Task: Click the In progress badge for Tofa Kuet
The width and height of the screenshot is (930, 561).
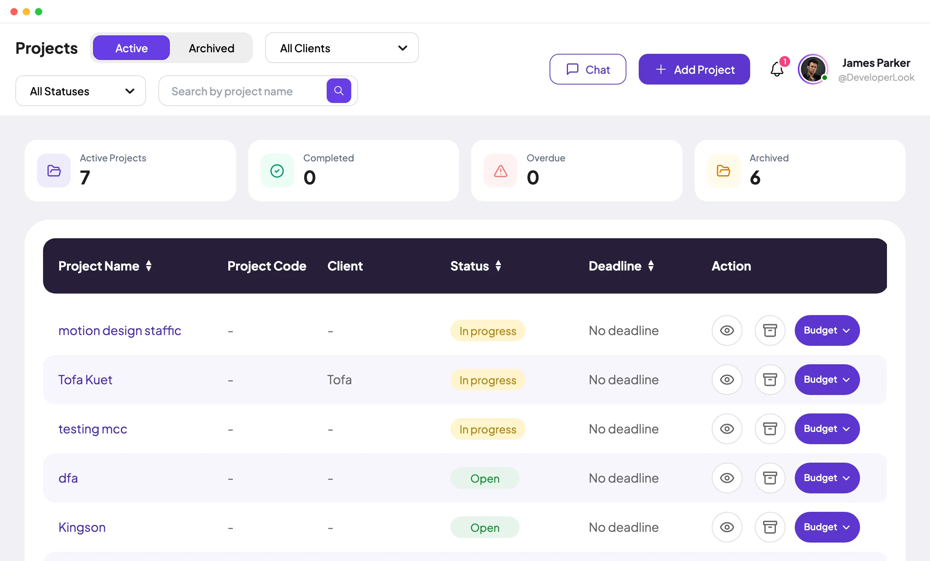Action: pos(488,380)
